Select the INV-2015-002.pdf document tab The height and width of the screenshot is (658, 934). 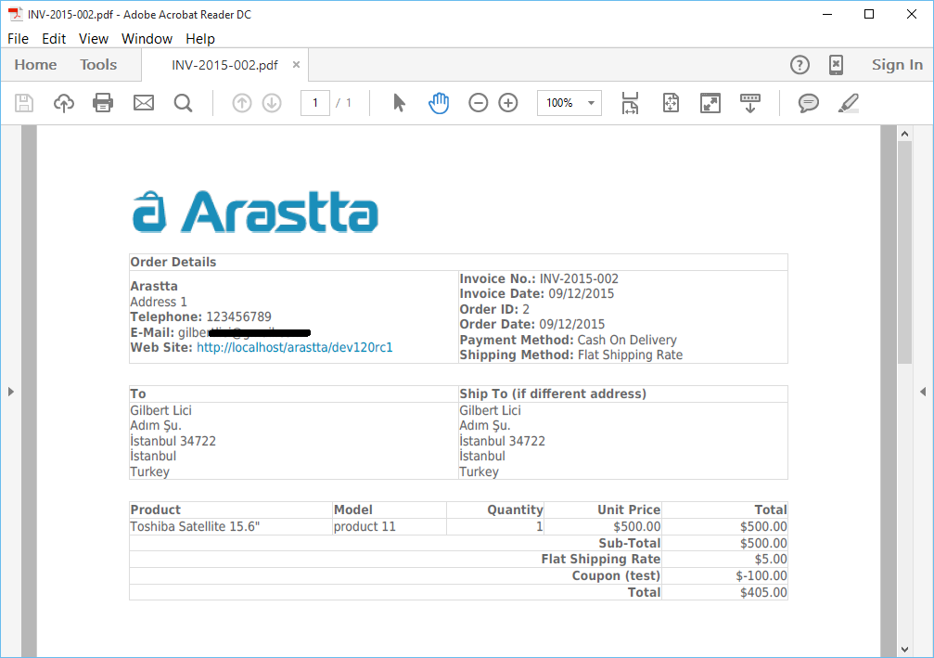click(224, 65)
